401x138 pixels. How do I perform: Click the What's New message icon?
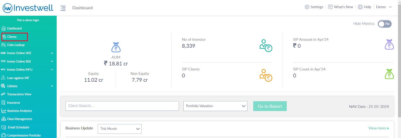click(330, 7)
